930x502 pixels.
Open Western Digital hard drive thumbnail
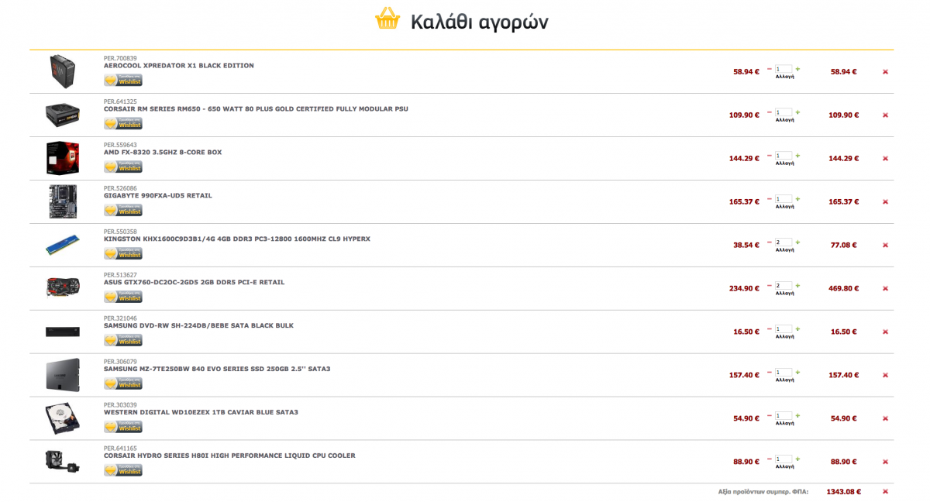[63, 418]
